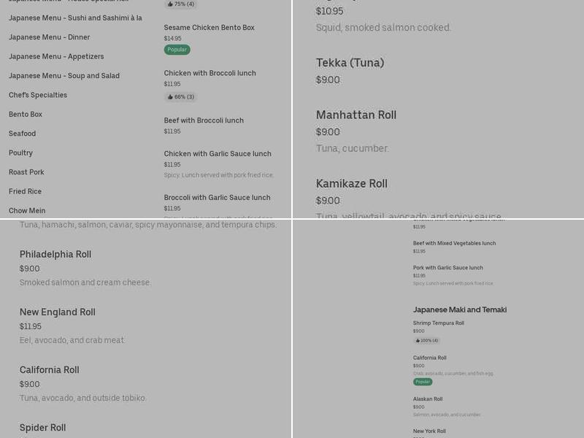Select the Manhattan Roll dish
Screen dimensions: 584x438
pyautogui.click(x=356, y=115)
